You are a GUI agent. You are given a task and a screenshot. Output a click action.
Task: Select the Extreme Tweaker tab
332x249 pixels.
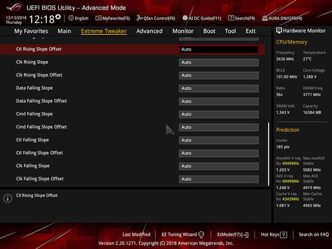(104, 31)
